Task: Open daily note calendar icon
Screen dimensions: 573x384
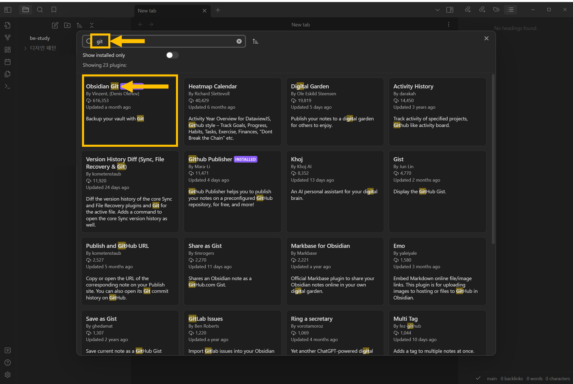Action: tap(8, 62)
